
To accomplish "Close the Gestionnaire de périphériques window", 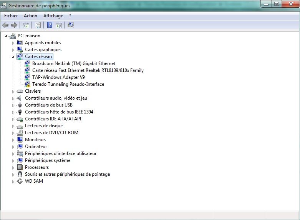I will [x=291, y=4].
